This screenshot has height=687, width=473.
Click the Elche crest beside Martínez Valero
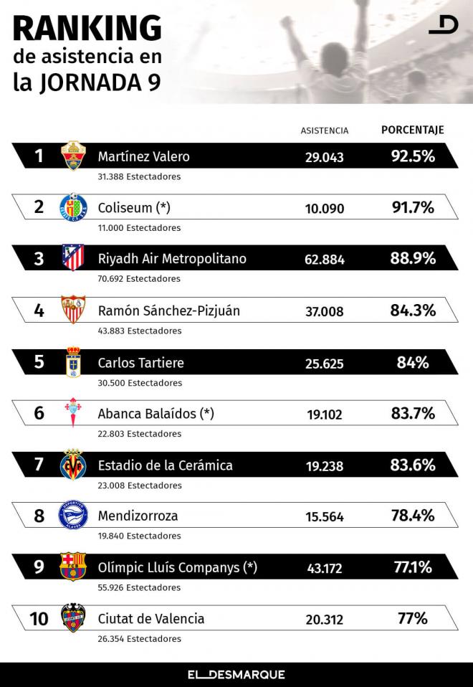(72, 156)
